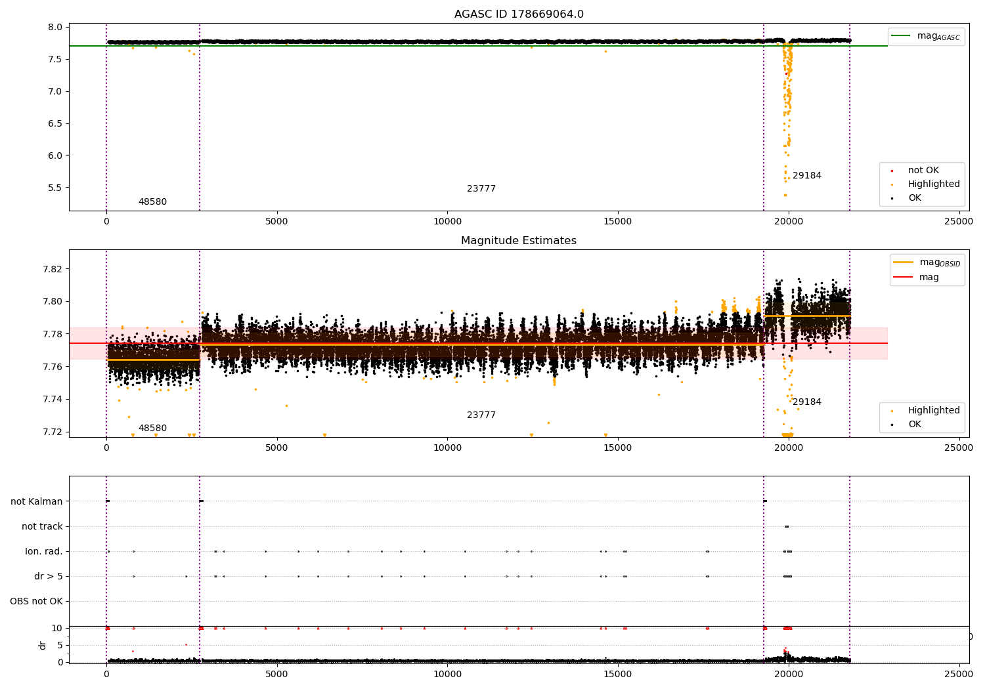This screenshot has height=689, width=985.
Task: Click the "5" tick on the dr axis
Action: click(x=60, y=645)
